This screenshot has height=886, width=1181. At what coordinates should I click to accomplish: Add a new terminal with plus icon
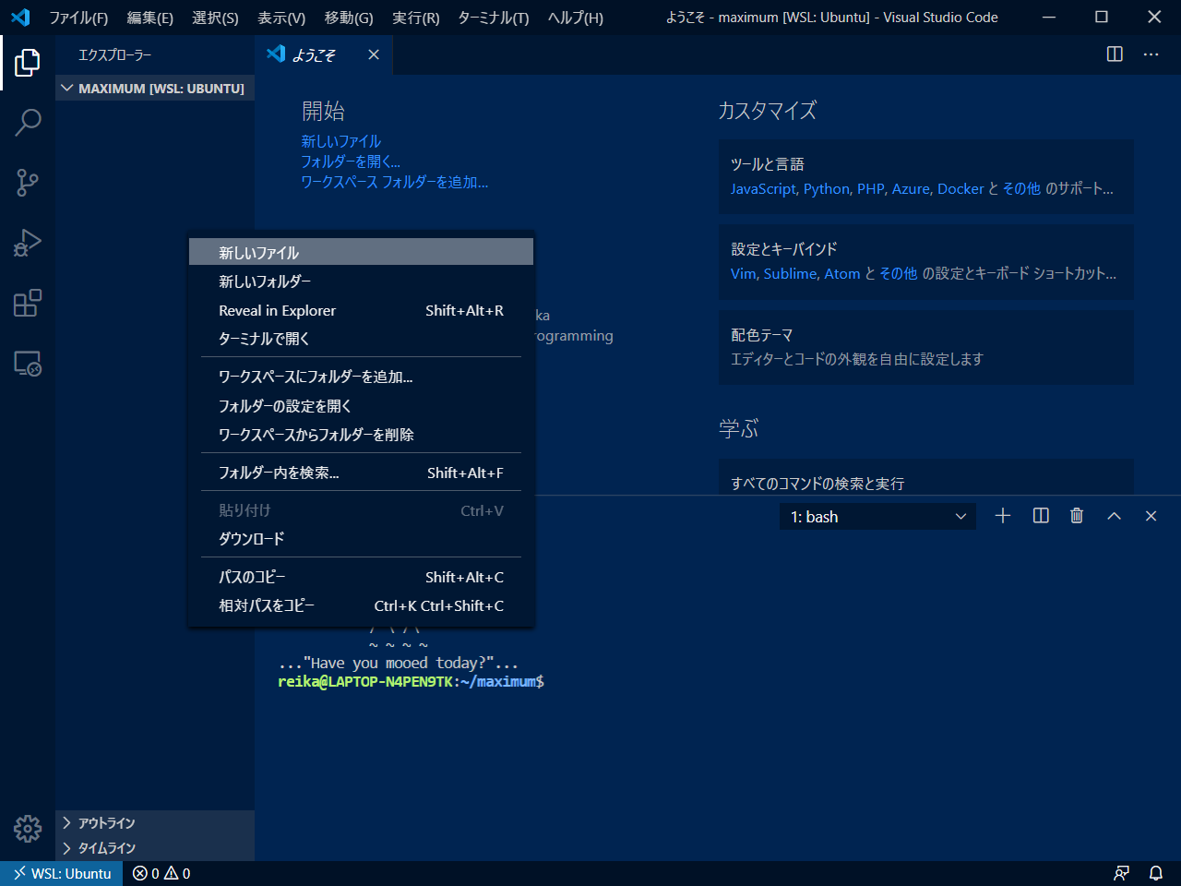[1003, 516]
